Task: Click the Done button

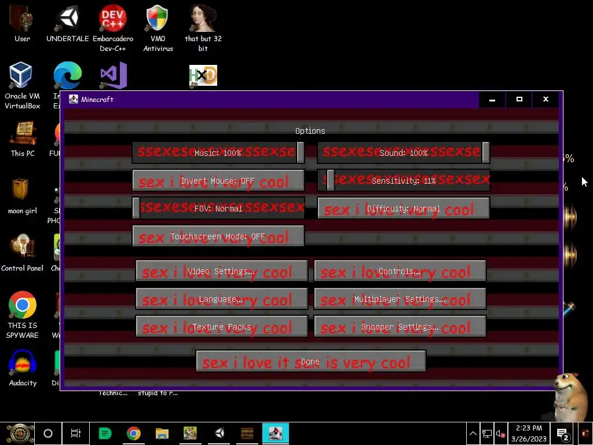Action: pyautogui.click(x=311, y=362)
